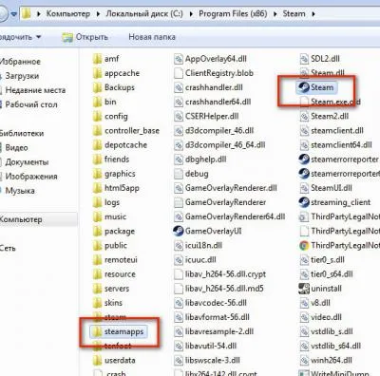Select Библиотеки in navigation pane

(x=22, y=133)
